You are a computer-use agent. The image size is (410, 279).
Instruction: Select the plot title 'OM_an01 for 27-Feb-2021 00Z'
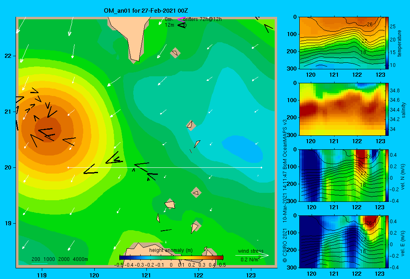(x=146, y=11)
